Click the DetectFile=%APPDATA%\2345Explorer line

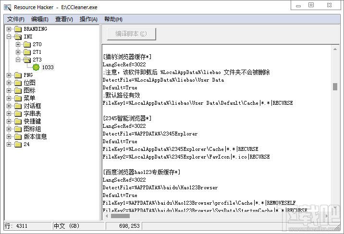point(150,134)
